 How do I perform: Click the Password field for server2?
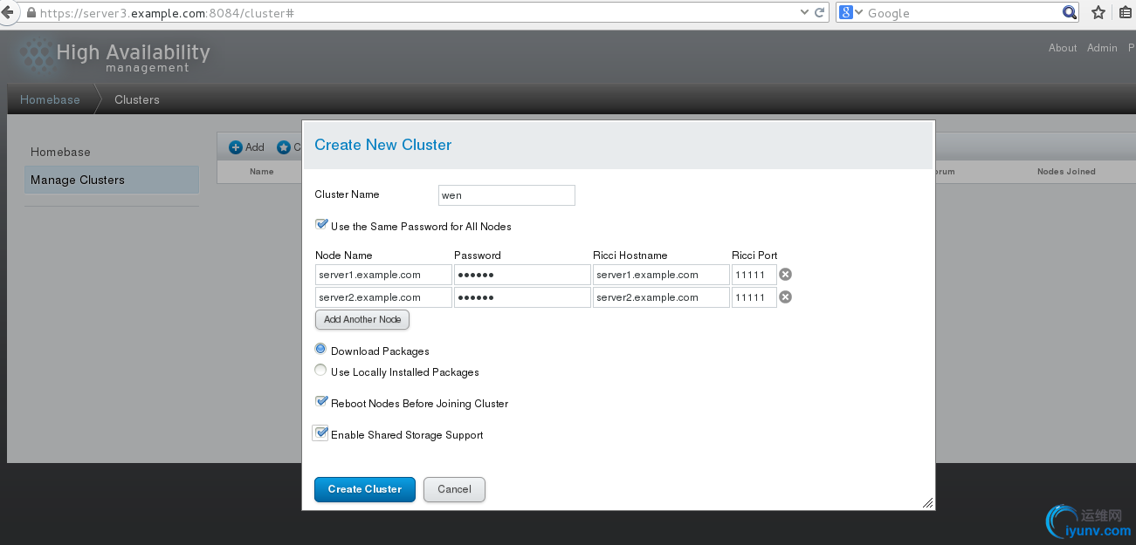coord(522,297)
